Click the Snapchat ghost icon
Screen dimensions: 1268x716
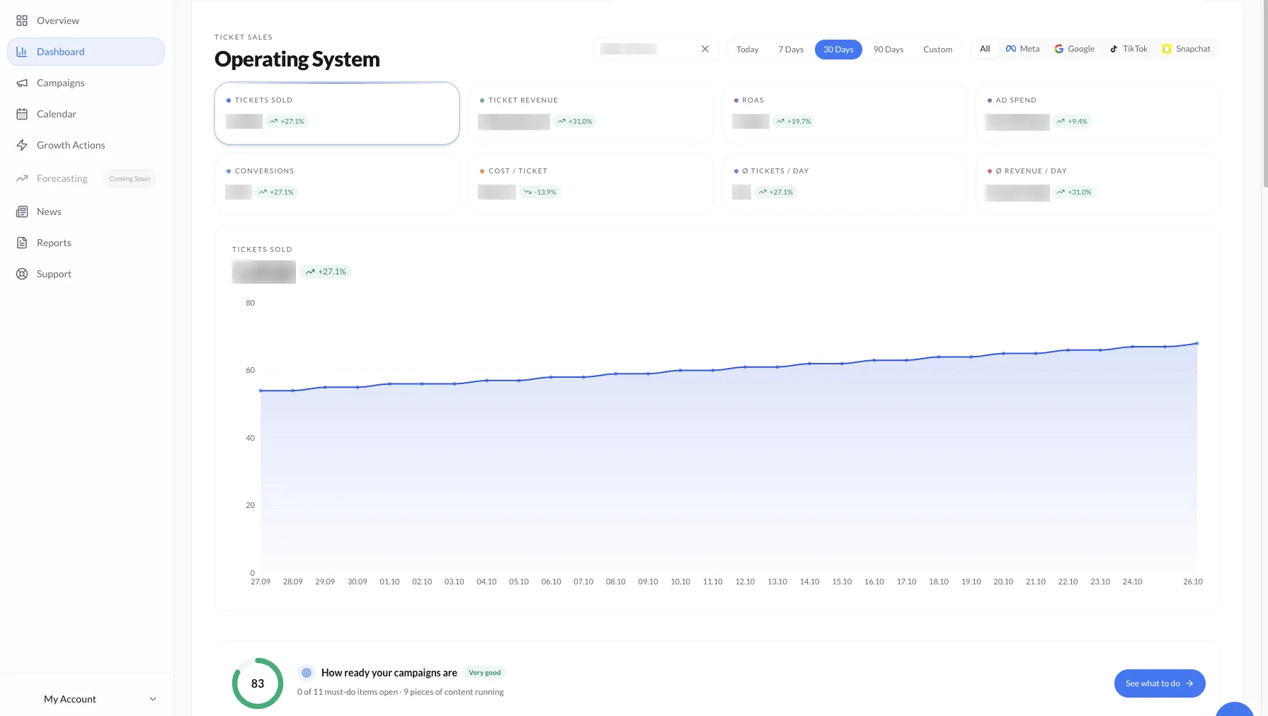point(1167,49)
